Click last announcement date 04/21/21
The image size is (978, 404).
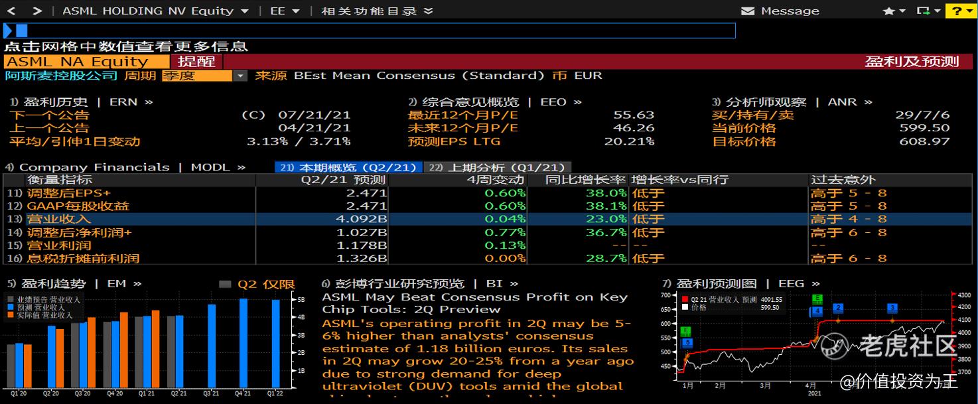[x=314, y=128]
